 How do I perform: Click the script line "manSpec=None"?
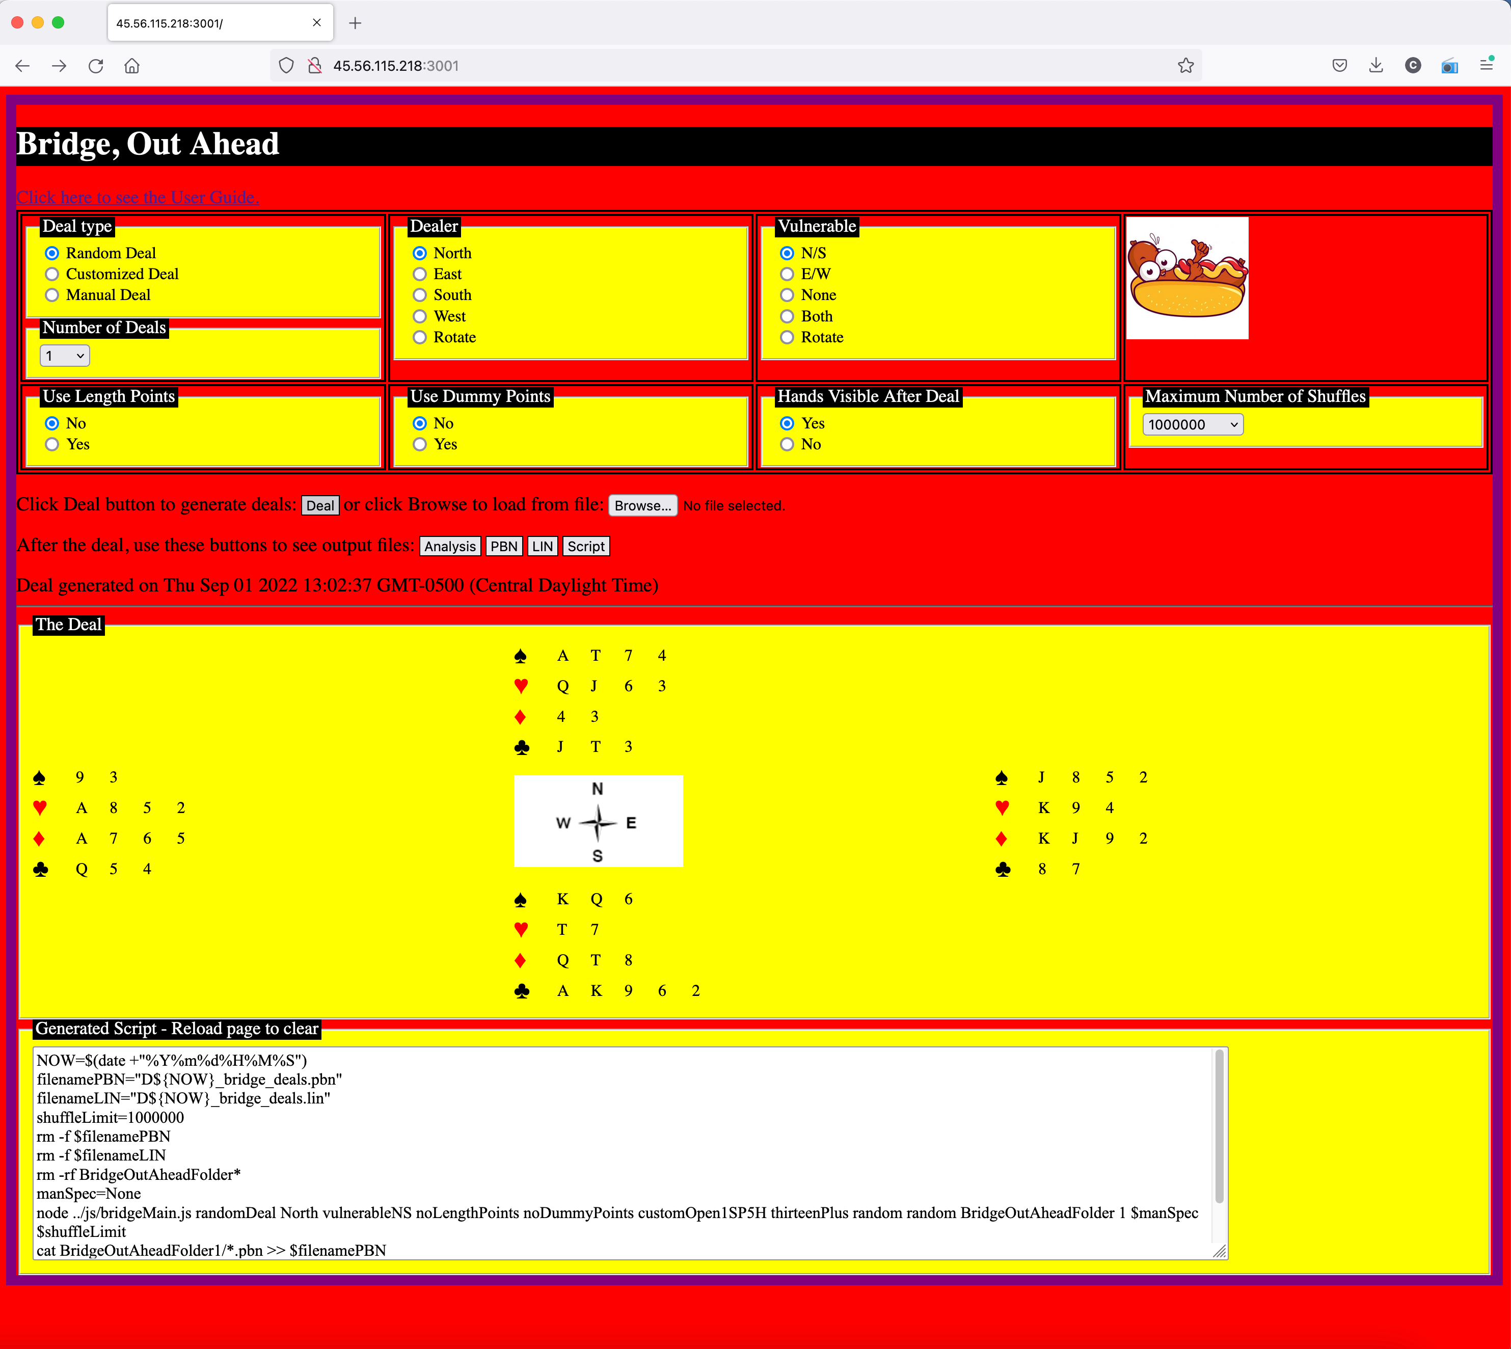[89, 1193]
